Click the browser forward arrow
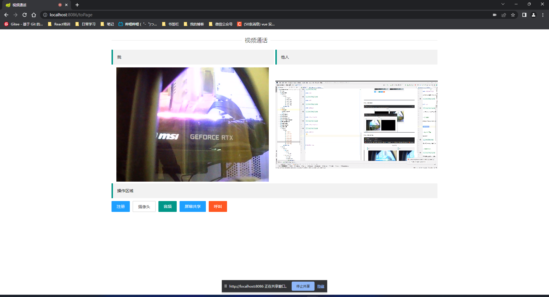549x297 pixels. click(15, 15)
